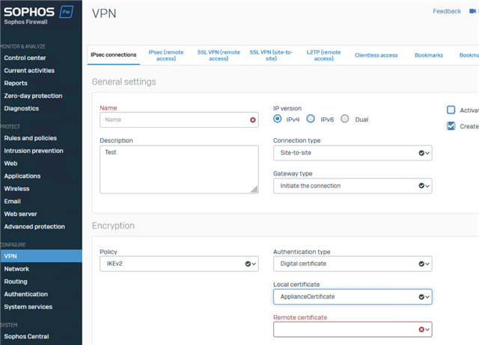Choose the Dual IP version option
The height and width of the screenshot is (345, 479).
pyautogui.click(x=345, y=119)
